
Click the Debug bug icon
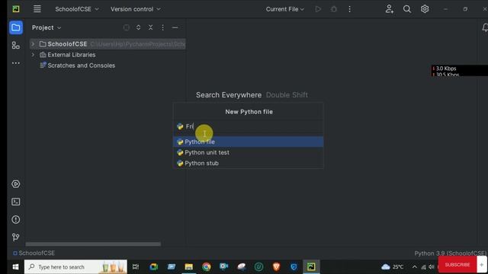334,9
